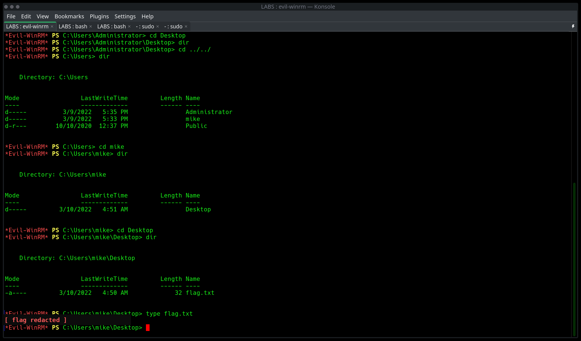Click the 'cd ../../' command text
Viewport: 581px width, 341px height.
[x=195, y=50]
